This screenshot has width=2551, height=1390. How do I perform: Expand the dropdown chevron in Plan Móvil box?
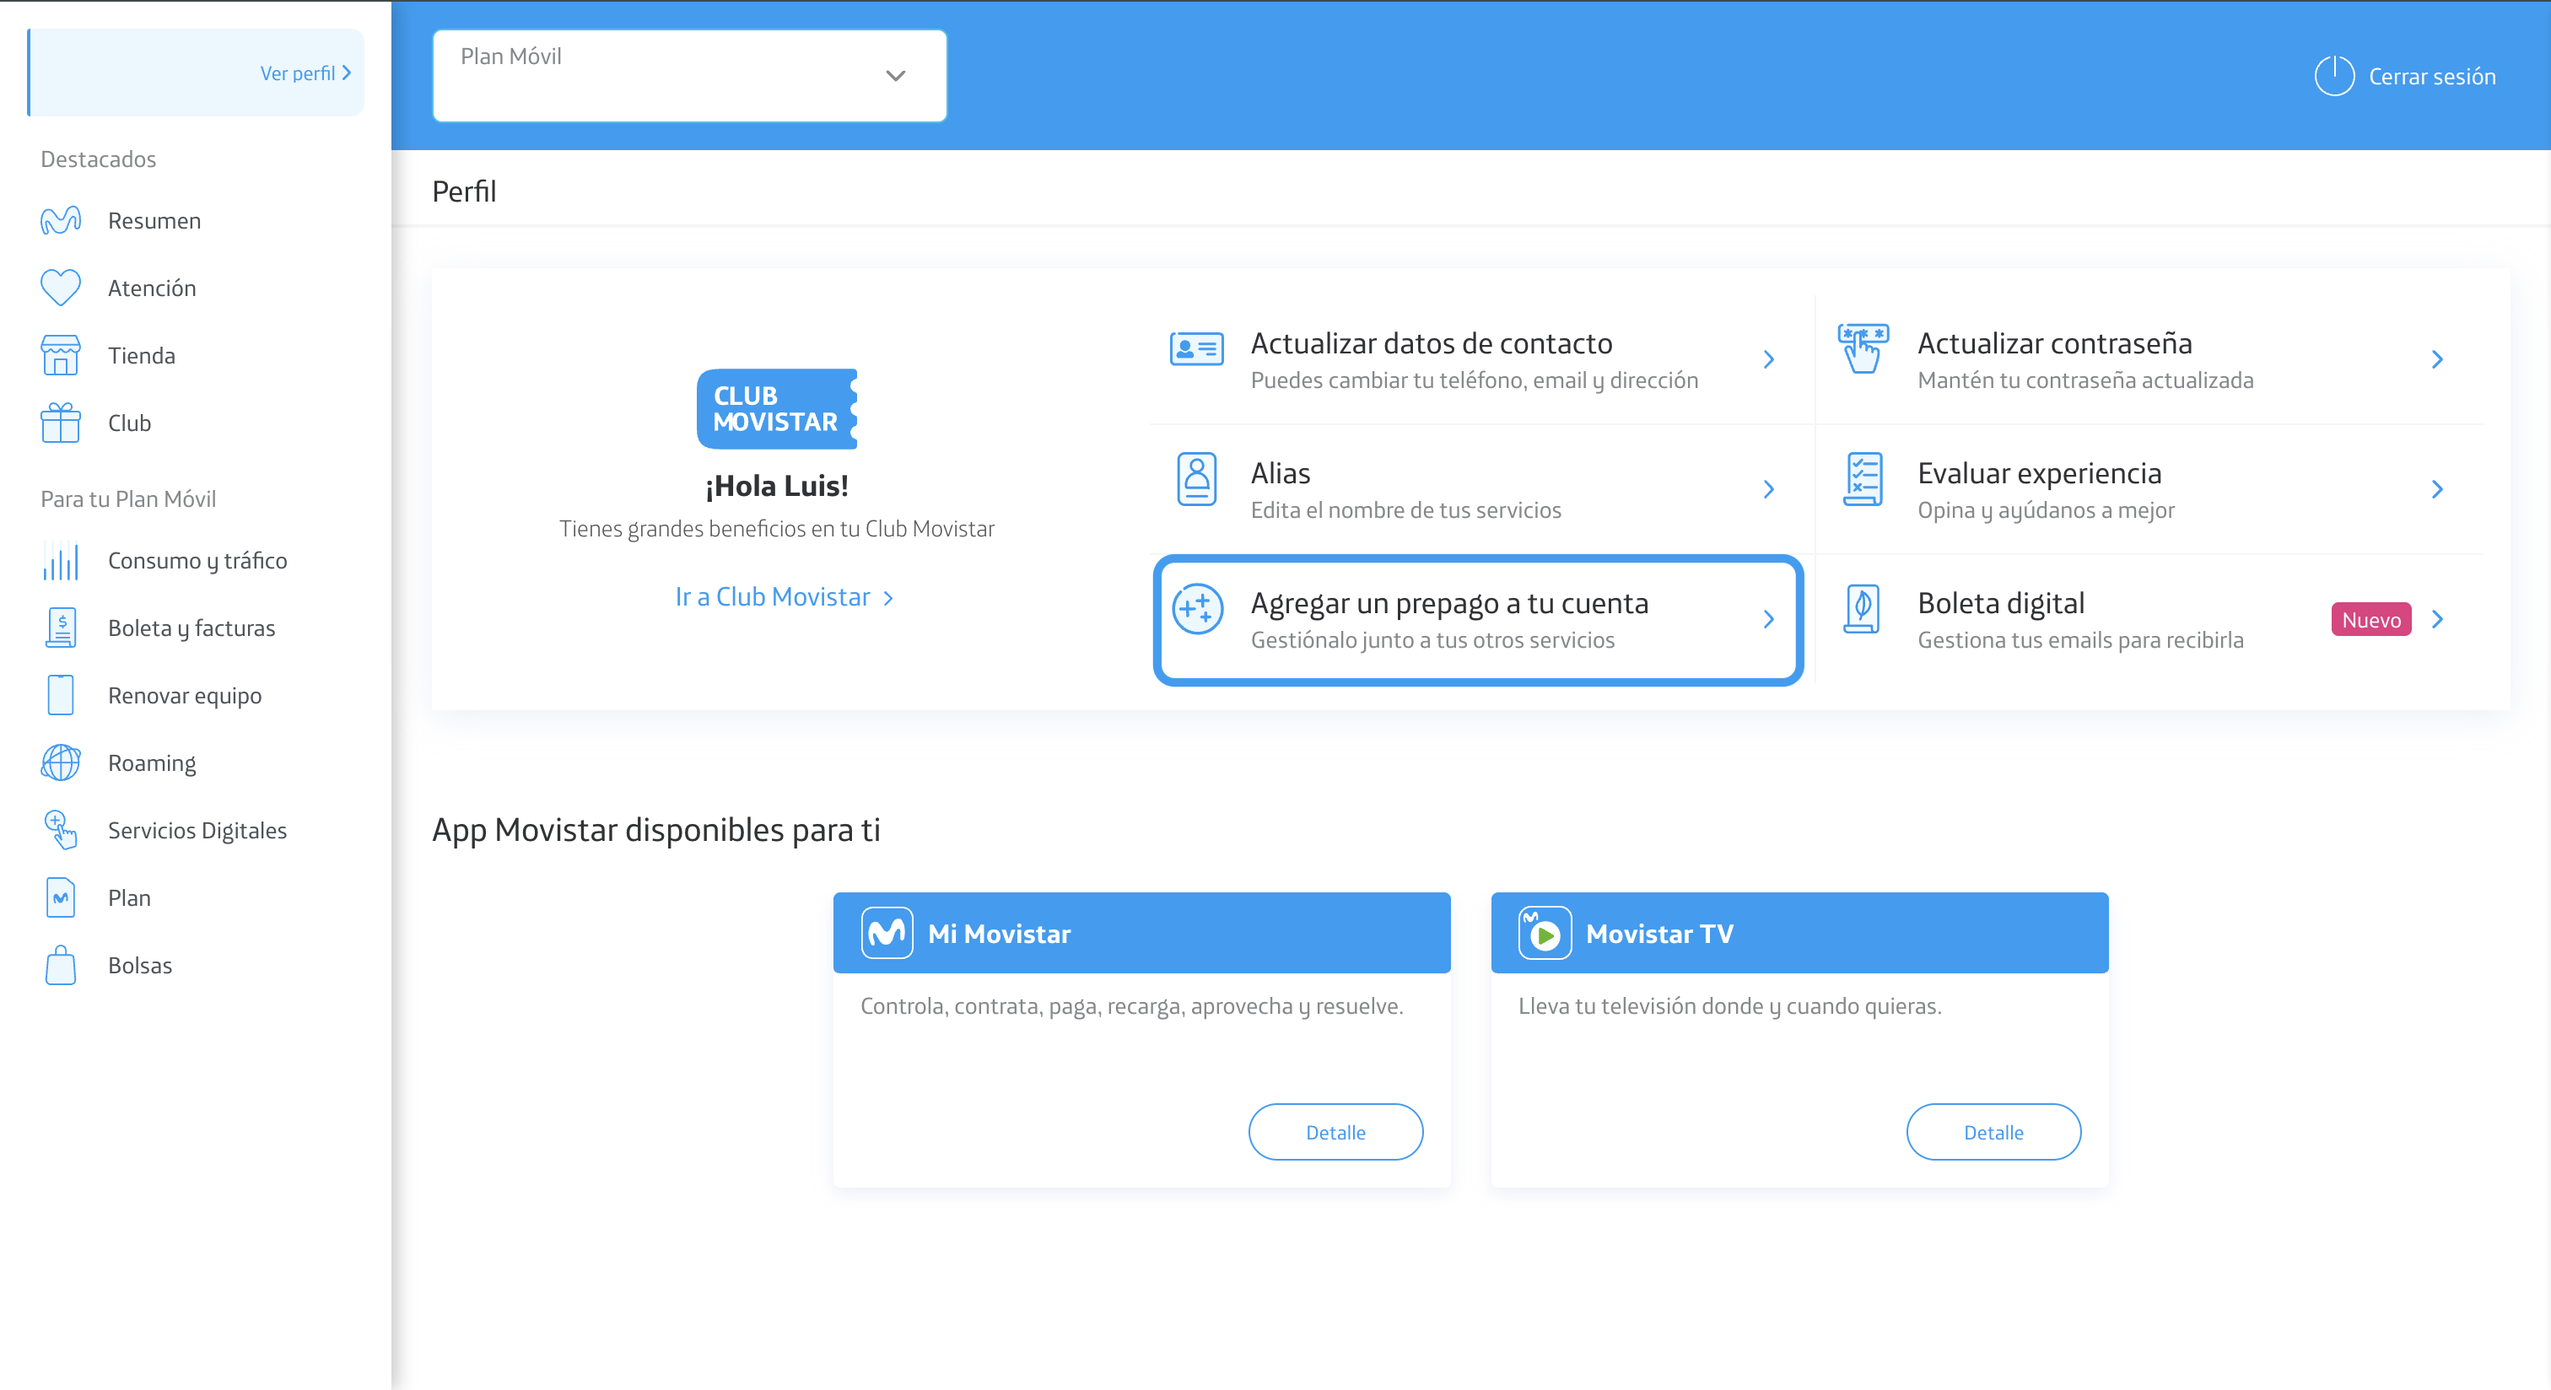click(895, 76)
